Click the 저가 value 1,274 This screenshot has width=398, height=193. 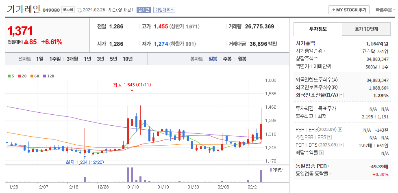point(161,44)
